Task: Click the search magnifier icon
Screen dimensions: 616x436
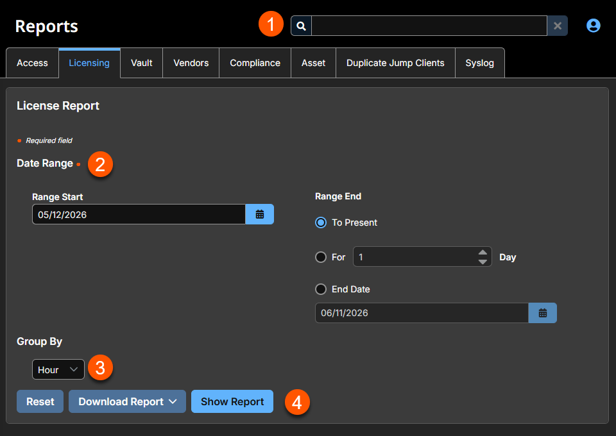Action: (x=302, y=26)
